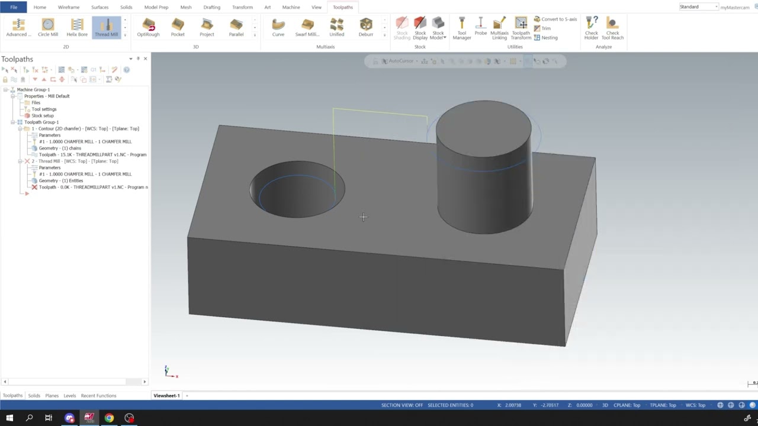Open the Nesting utility
758x426 pixels.
tap(545, 37)
